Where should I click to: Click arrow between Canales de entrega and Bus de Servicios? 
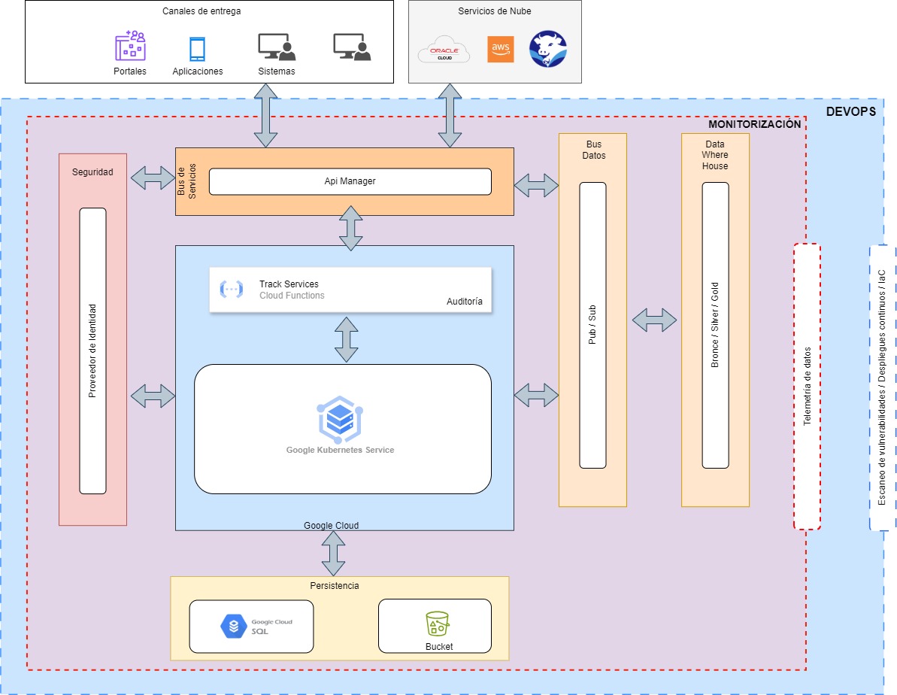point(266,116)
